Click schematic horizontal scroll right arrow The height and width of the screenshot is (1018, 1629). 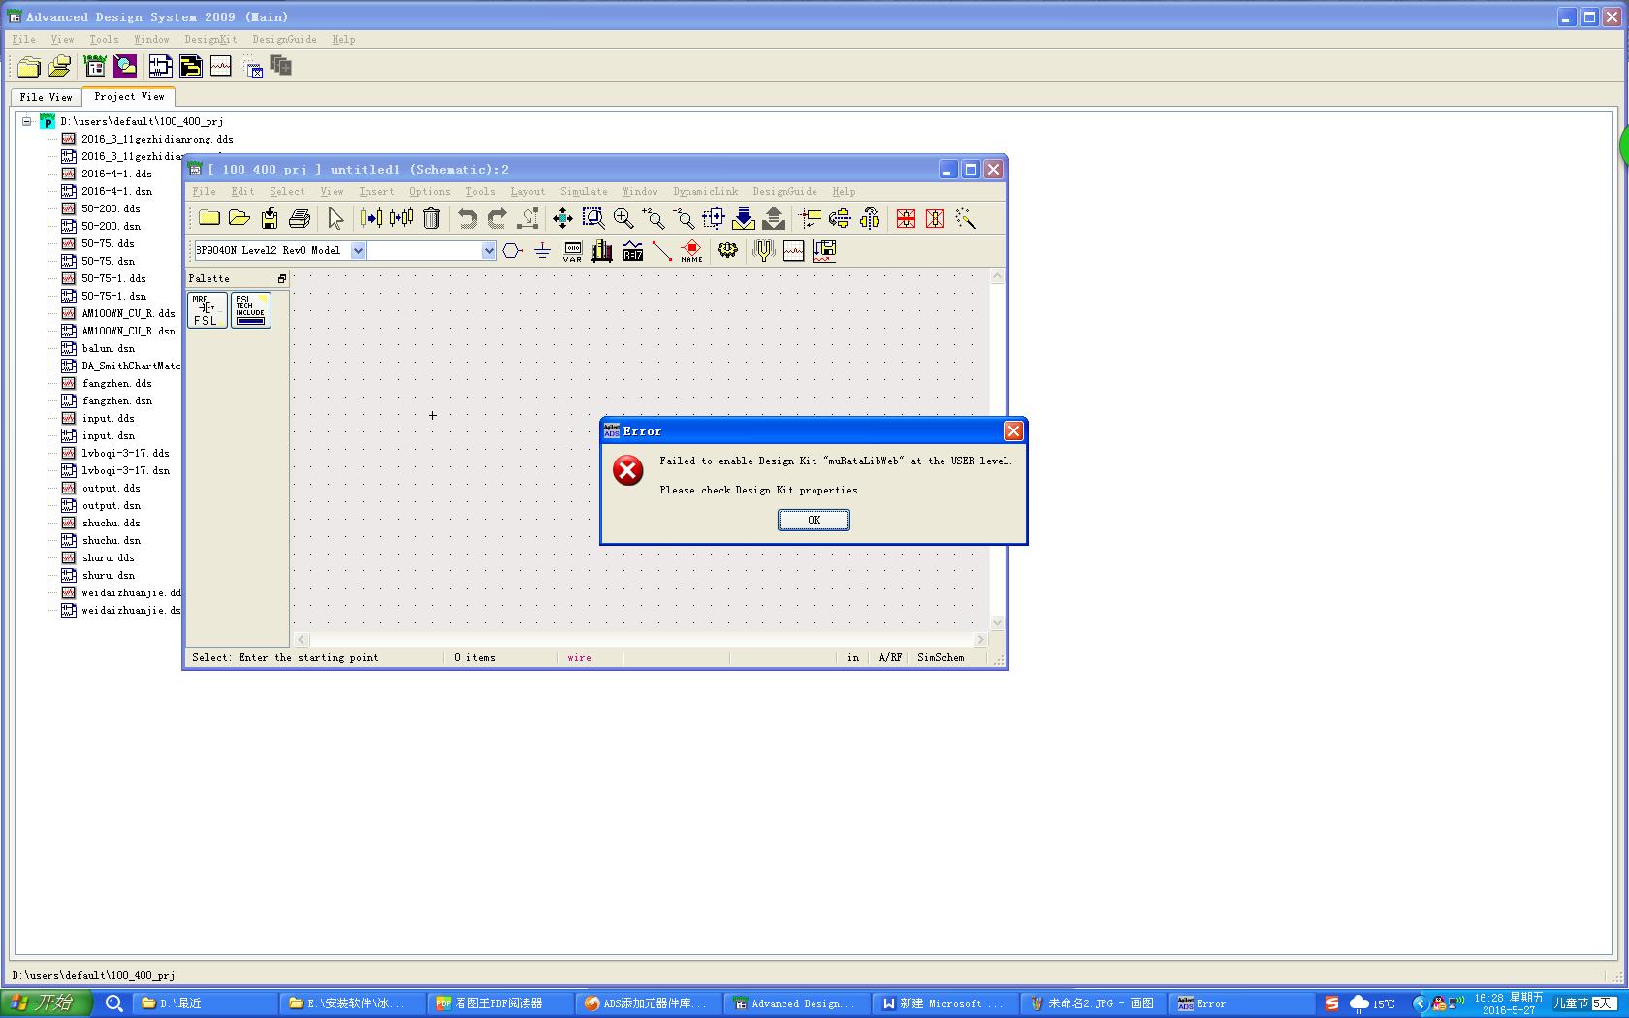click(x=980, y=639)
